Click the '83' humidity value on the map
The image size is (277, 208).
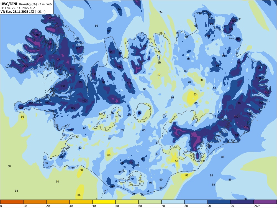(80, 148)
